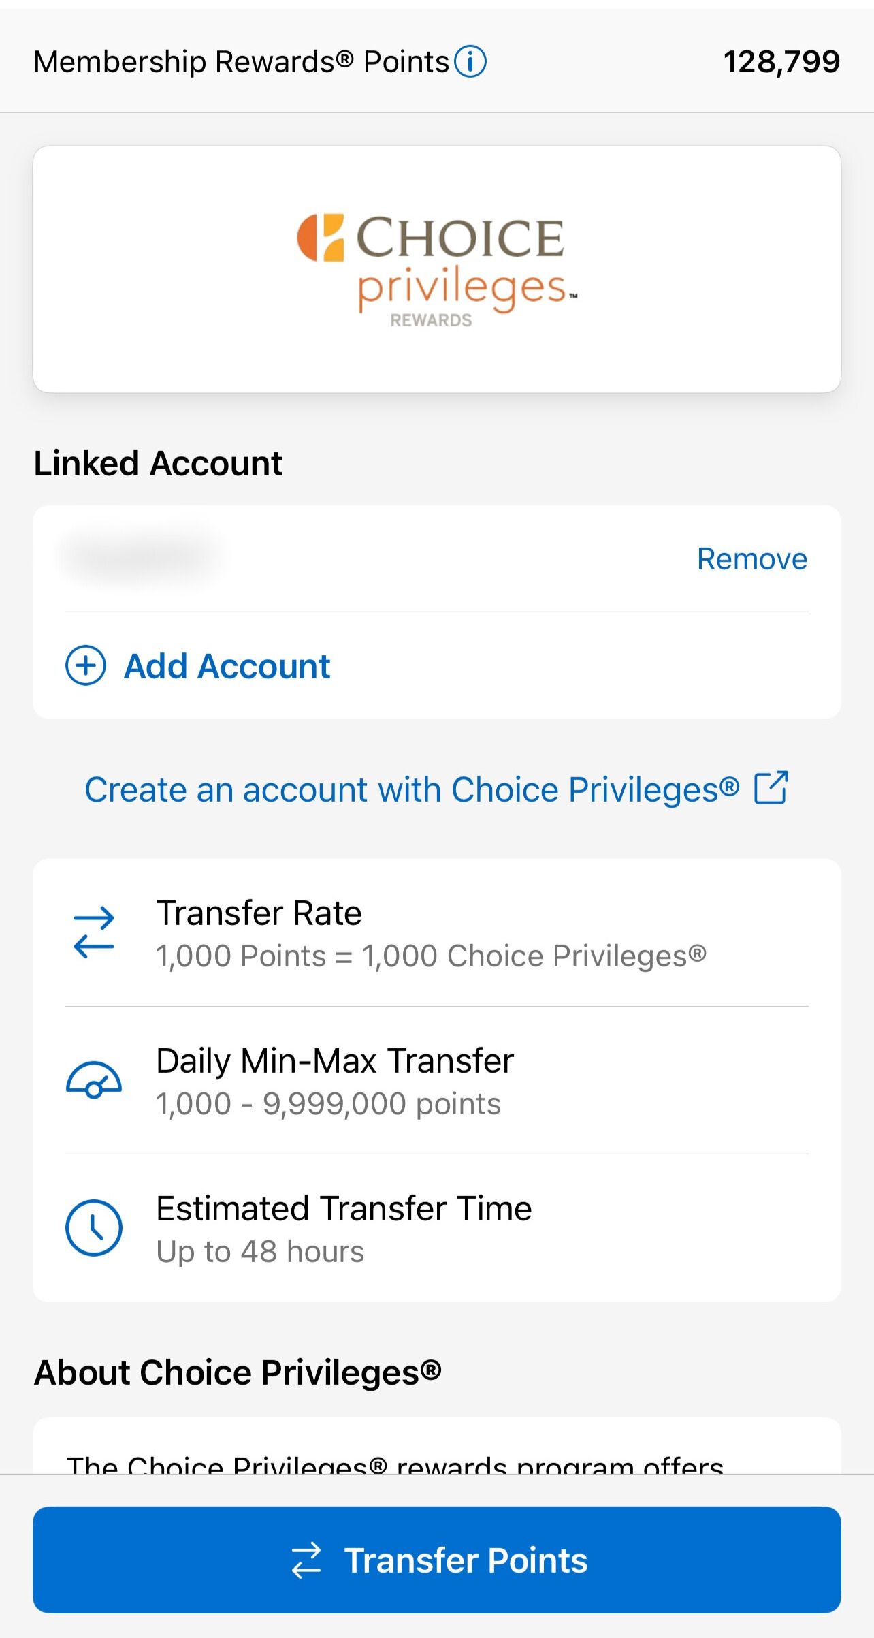
Task: Click the About Choice Privileges heading
Action: click(x=238, y=1372)
